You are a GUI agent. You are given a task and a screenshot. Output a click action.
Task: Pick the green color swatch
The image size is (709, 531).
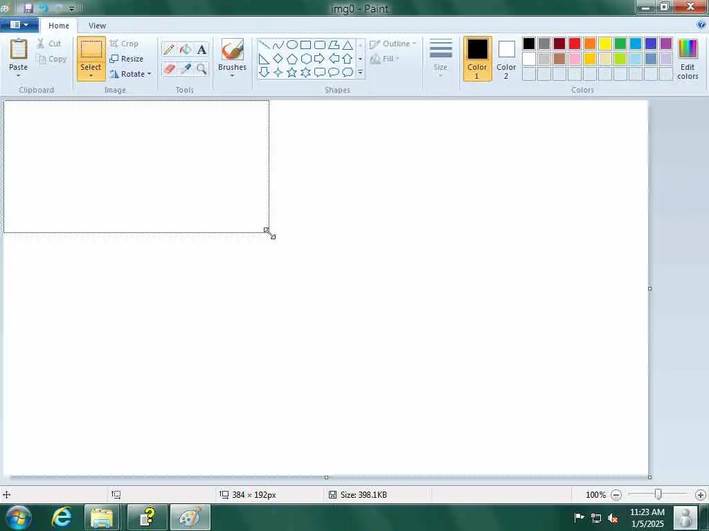620,44
